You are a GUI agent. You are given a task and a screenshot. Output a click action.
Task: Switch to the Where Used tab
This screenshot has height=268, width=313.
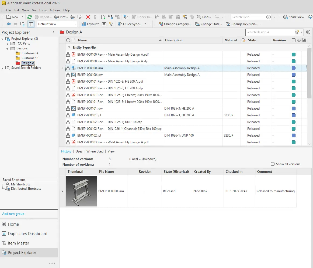pyautogui.click(x=95, y=151)
